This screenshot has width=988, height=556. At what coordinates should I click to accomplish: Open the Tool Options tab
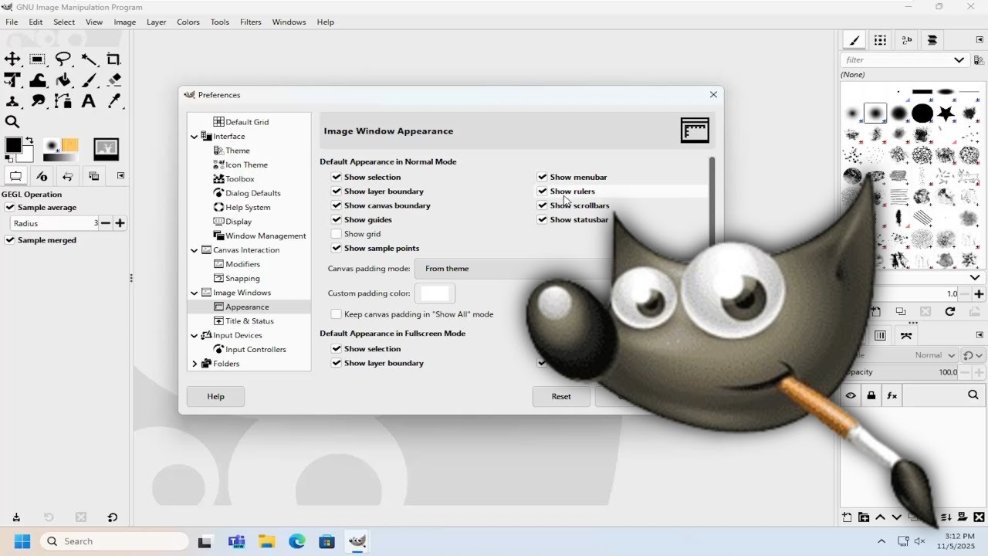coord(15,176)
